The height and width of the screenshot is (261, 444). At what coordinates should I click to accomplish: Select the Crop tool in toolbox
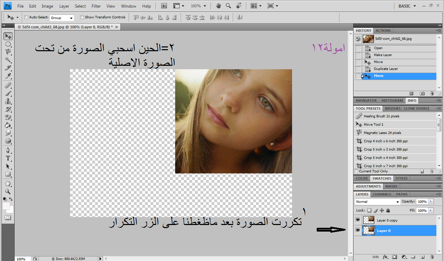[x=8, y=68]
